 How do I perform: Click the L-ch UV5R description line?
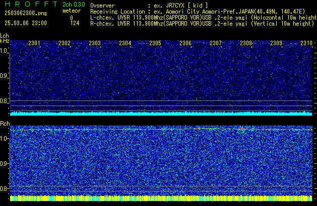pyautogui.click(x=204, y=18)
